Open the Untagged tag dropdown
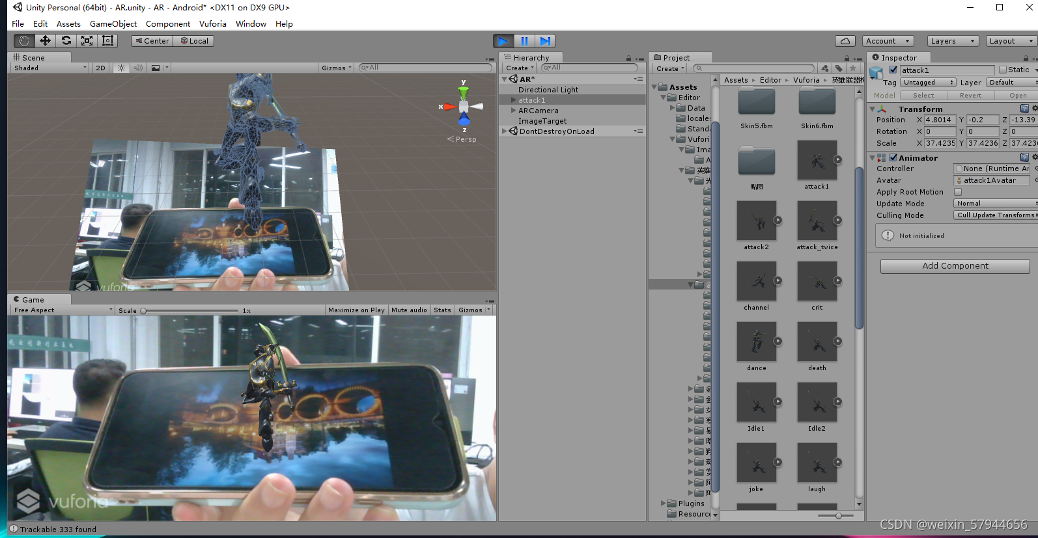 (929, 83)
